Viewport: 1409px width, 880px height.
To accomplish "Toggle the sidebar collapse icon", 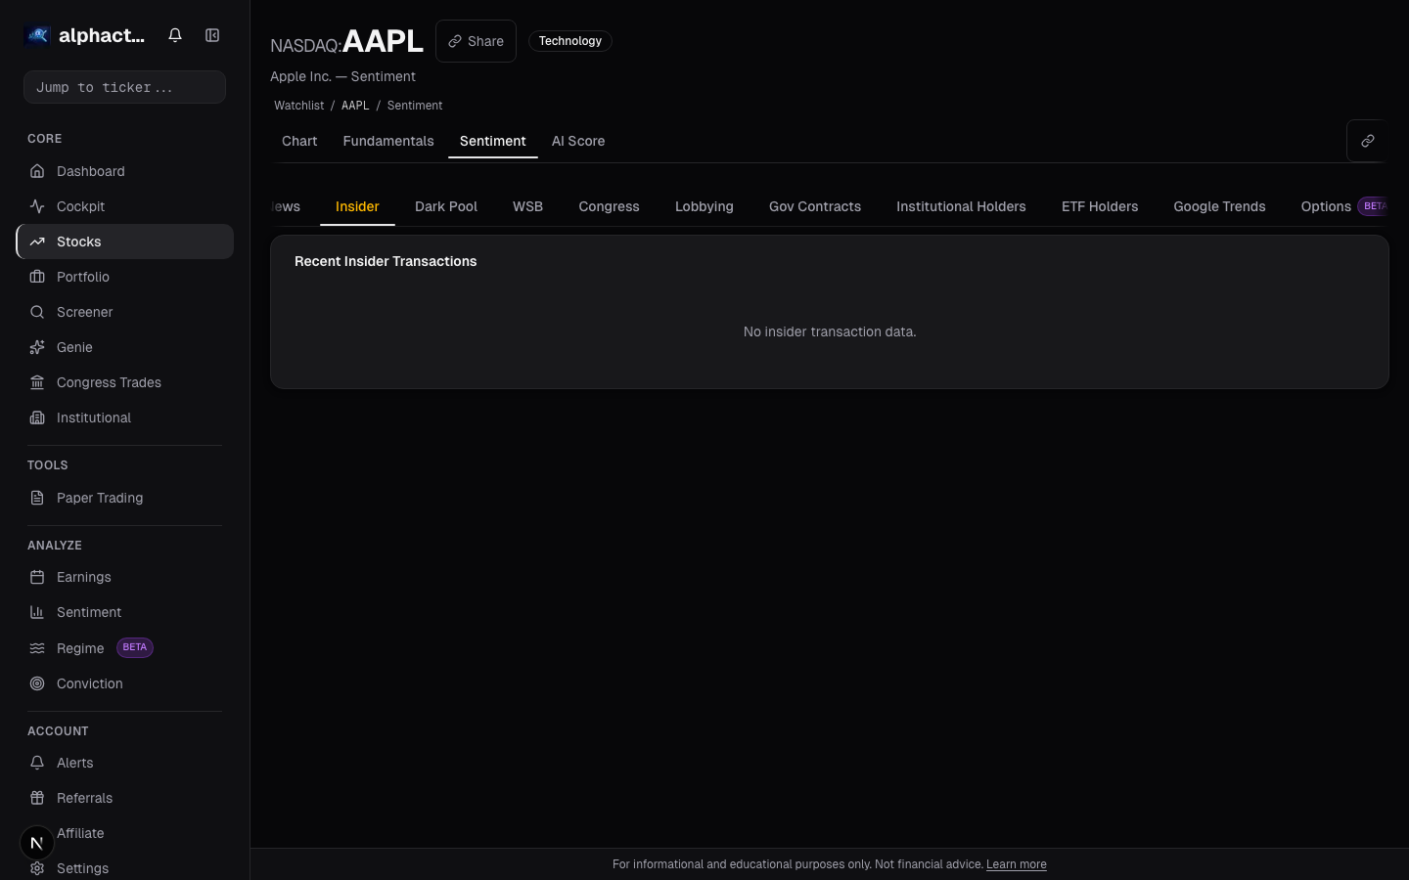I will point(212,35).
